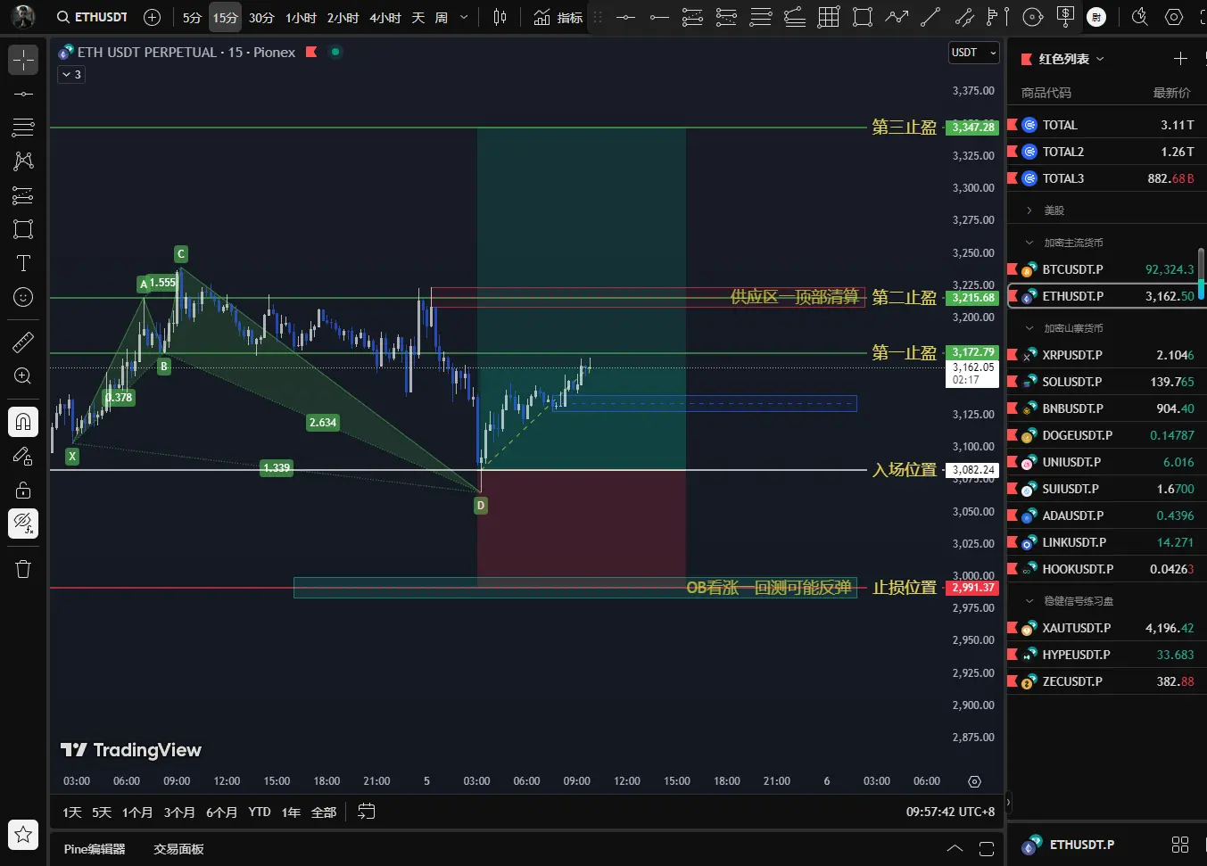Open line tools in the left drawing toolbar

(23, 94)
